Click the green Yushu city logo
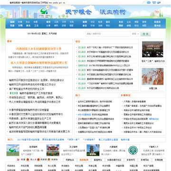The height and width of the screenshot is (171, 171). [x=45, y=11]
